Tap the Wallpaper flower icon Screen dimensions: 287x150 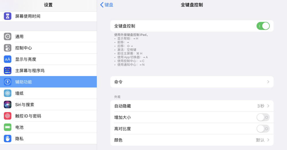pos(7,93)
